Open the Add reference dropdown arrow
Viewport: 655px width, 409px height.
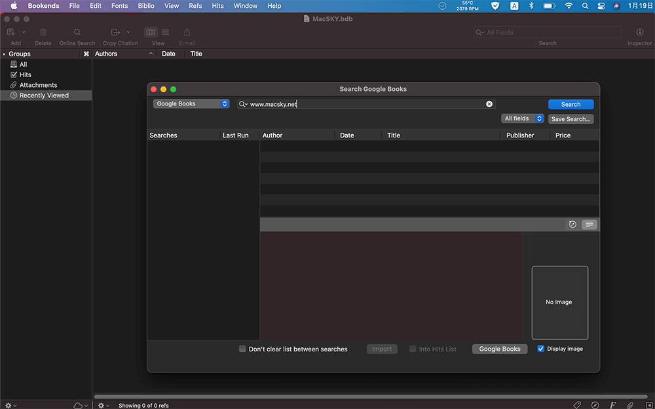pyautogui.click(x=24, y=32)
